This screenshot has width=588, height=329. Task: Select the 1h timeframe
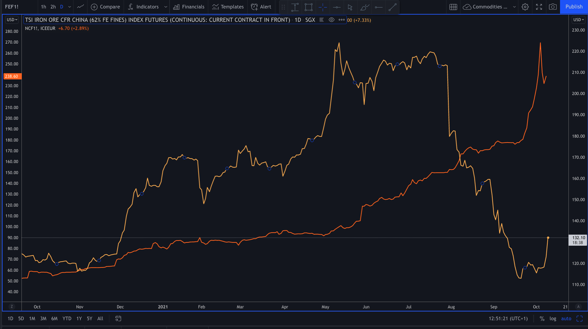click(x=44, y=7)
